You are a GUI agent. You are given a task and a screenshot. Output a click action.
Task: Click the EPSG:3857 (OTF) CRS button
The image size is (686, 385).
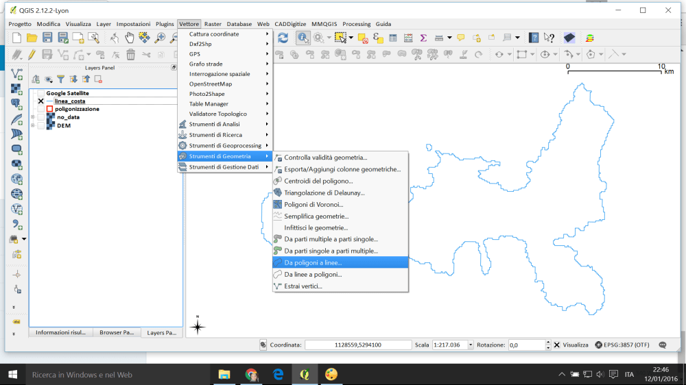pyautogui.click(x=623, y=345)
